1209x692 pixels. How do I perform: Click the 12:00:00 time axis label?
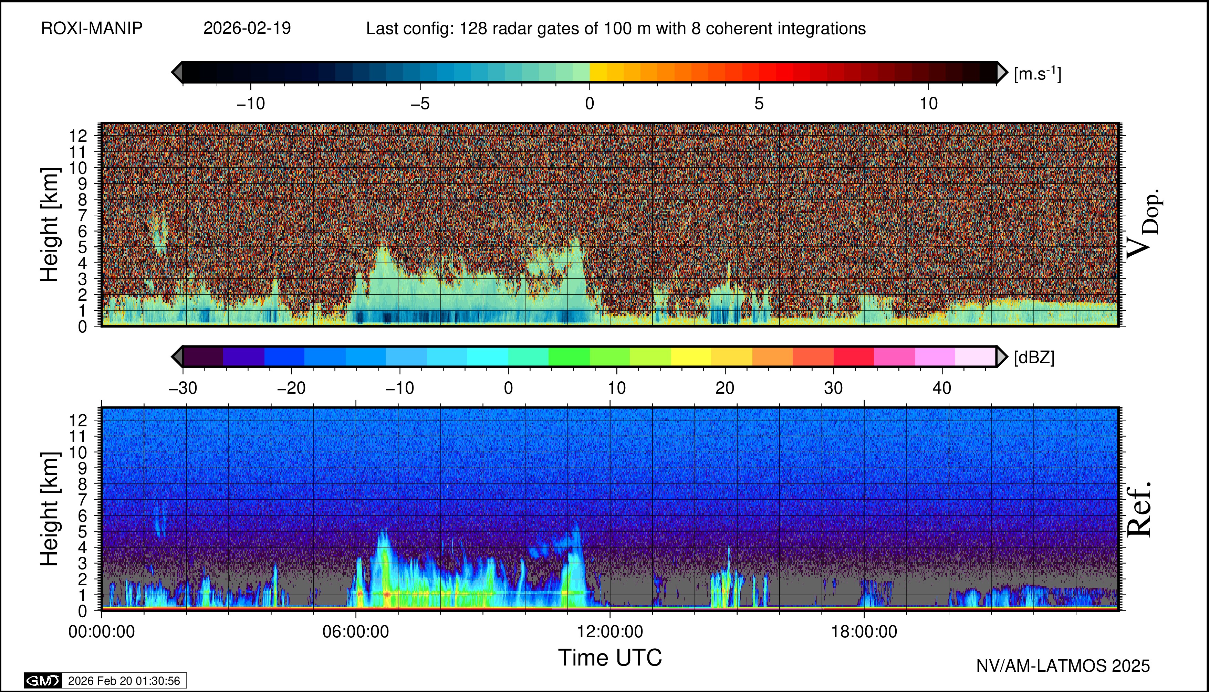pos(610,632)
